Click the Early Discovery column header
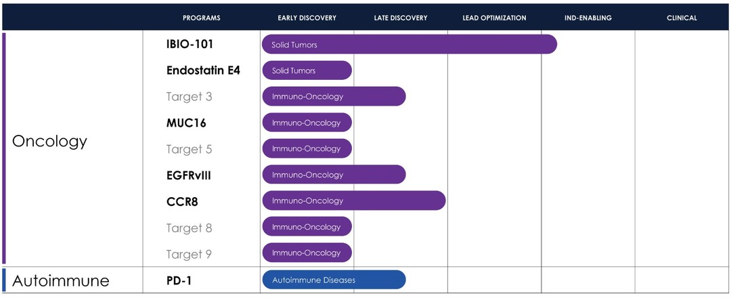731x298 pixels. (x=307, y=18)
